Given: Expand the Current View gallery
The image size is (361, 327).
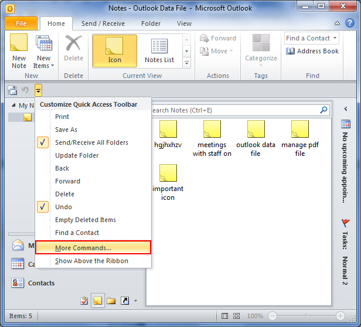Looking at the screenshot, I should click(187, 63).
